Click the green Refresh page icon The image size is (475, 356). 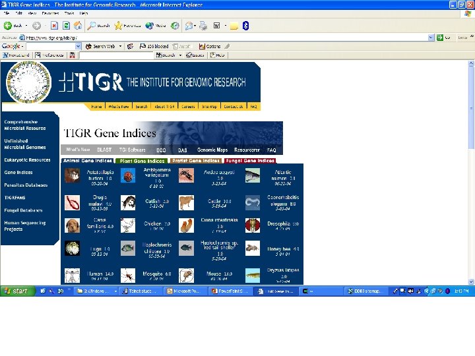point(66,26)
